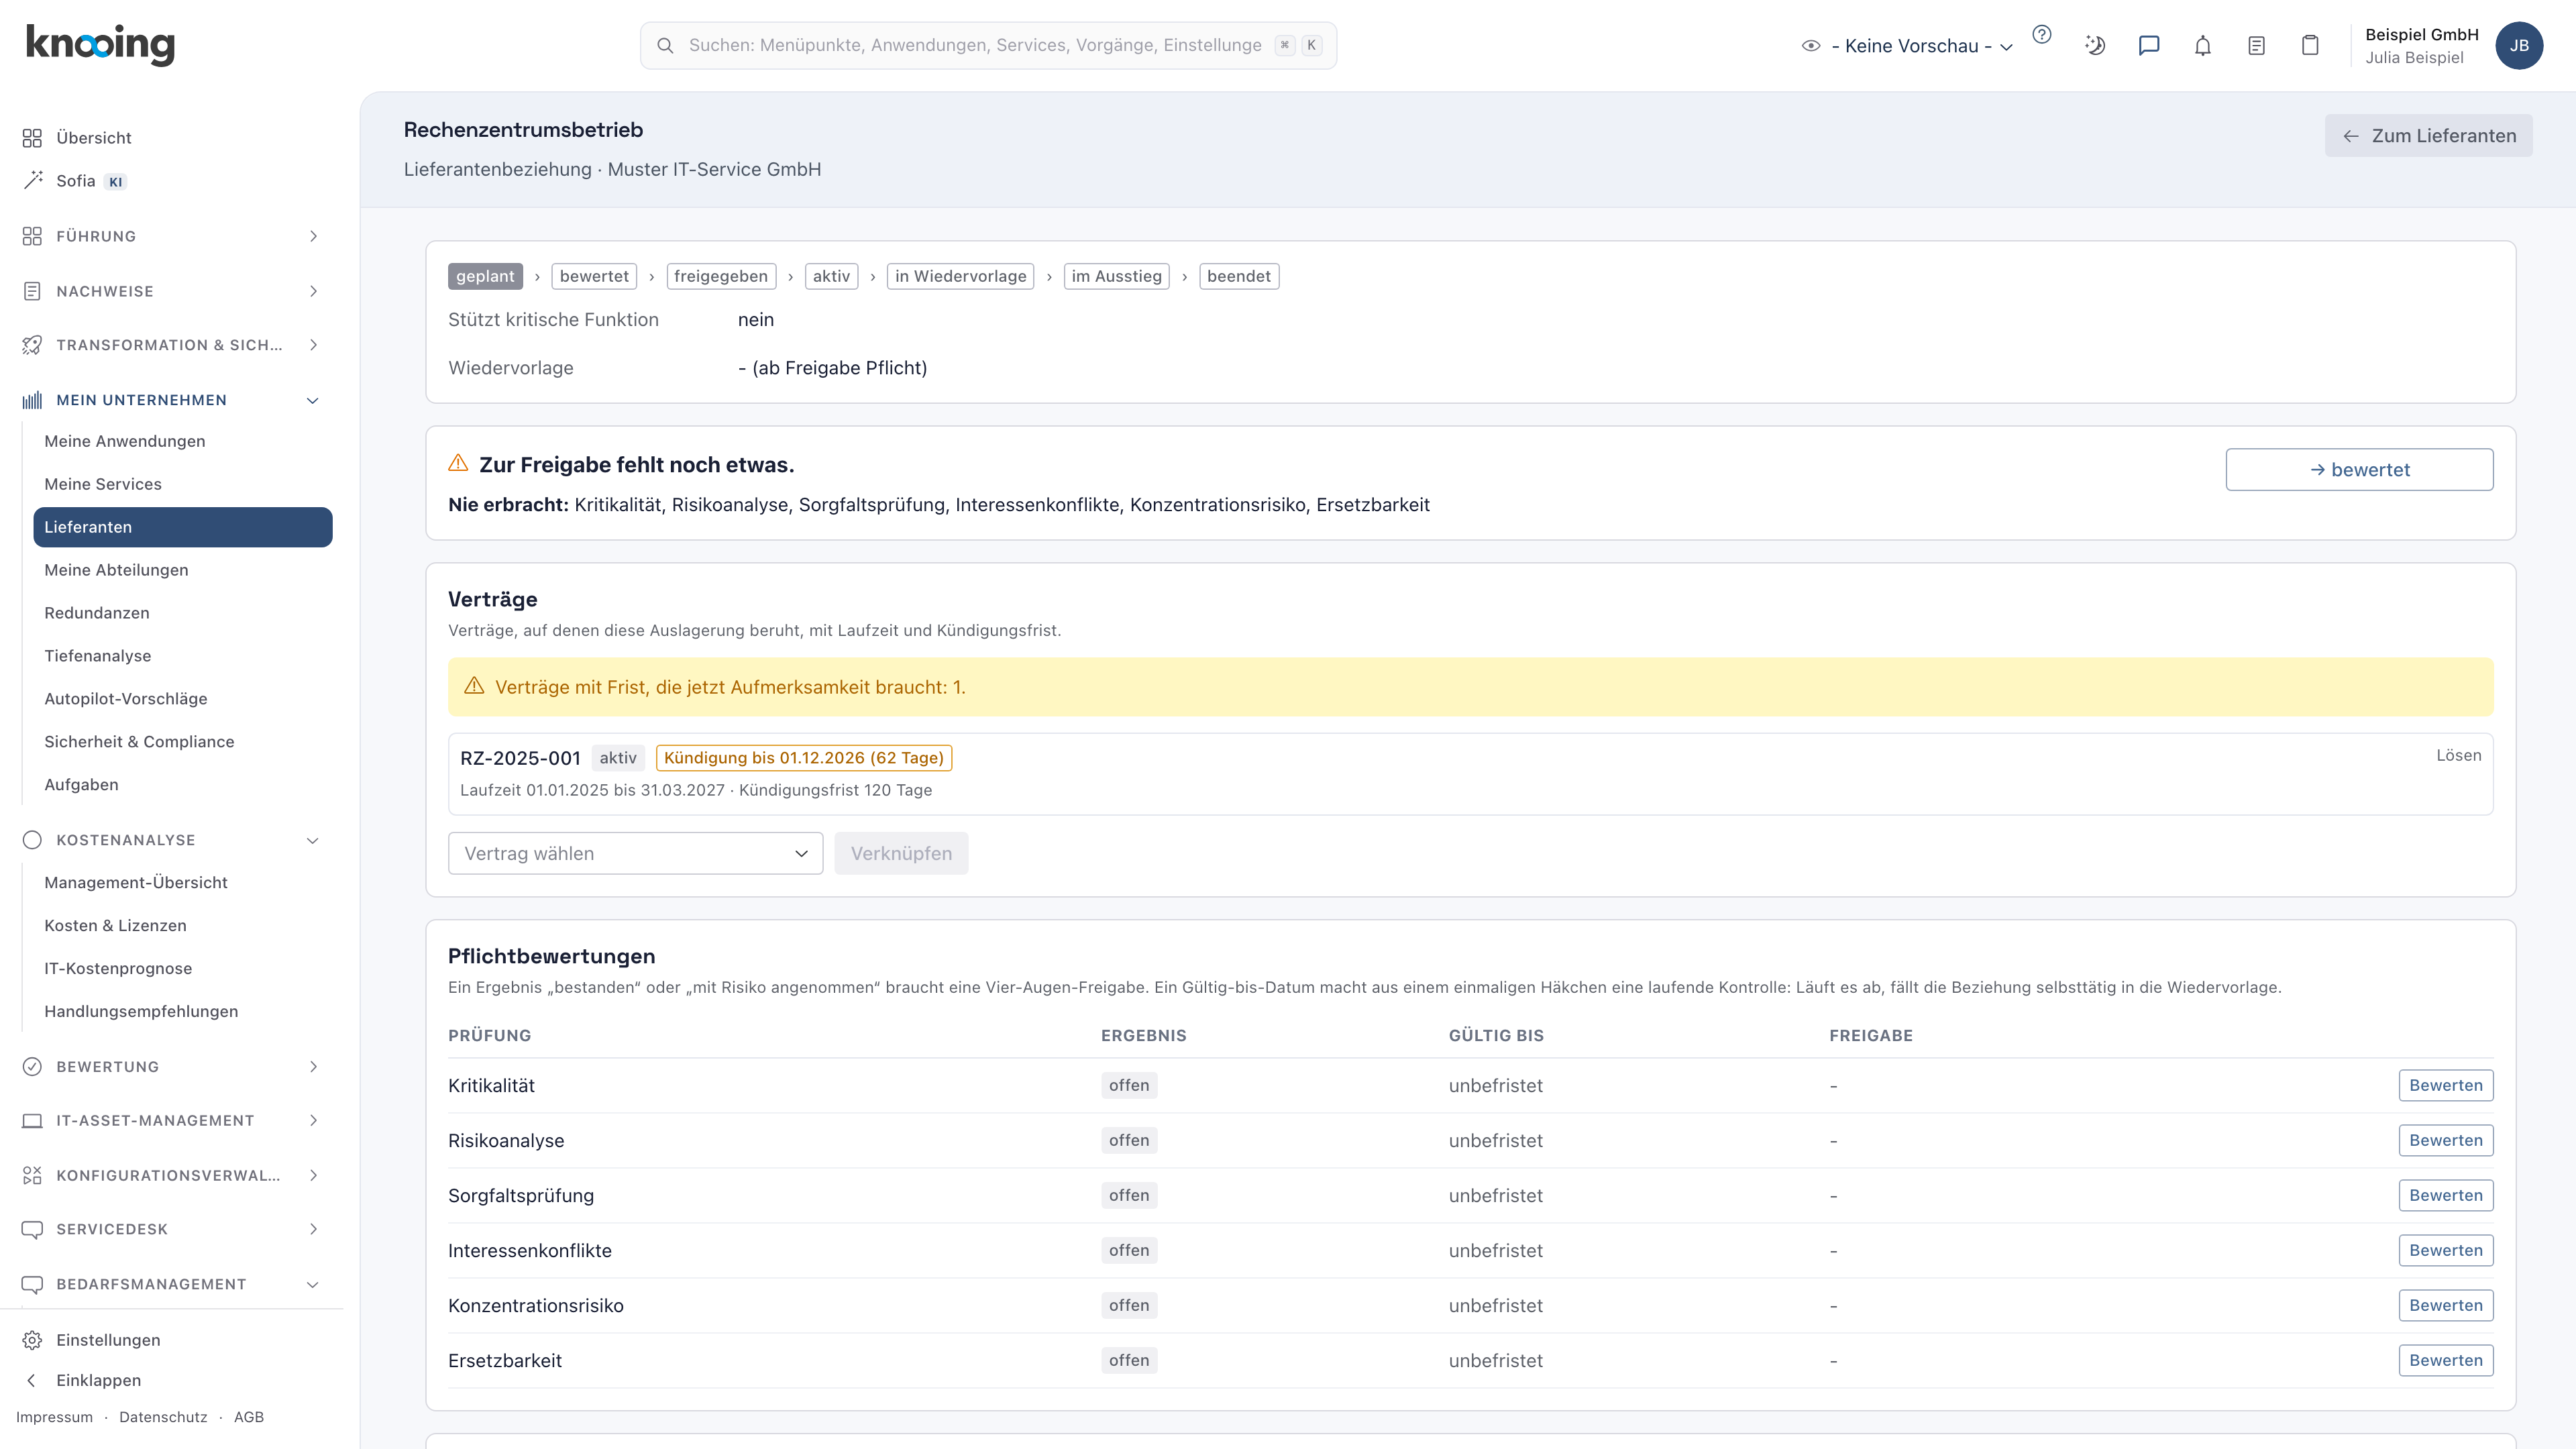Focus the global search field
The width and height of the screenshot is (2576, 1449).
(x=988, y=46)
